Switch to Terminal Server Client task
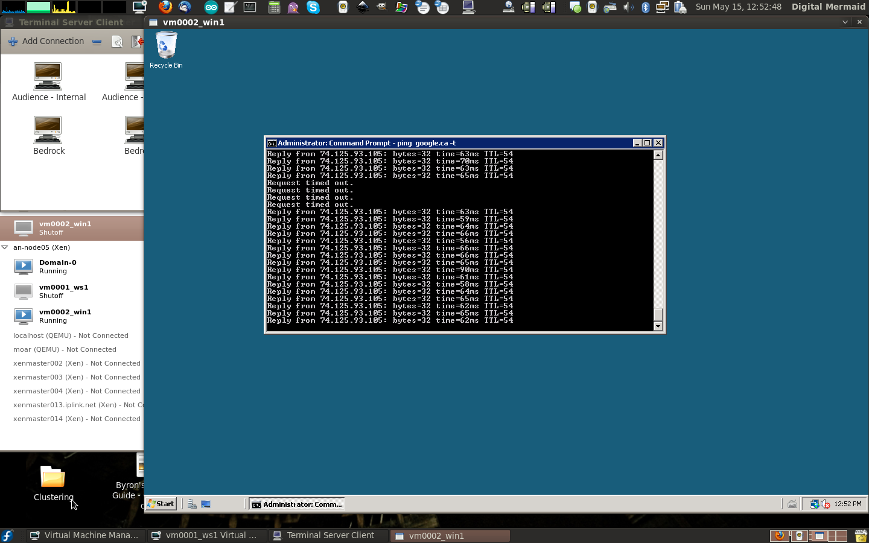This screenshot has height=543, width=869. click(x=327, y=535)
